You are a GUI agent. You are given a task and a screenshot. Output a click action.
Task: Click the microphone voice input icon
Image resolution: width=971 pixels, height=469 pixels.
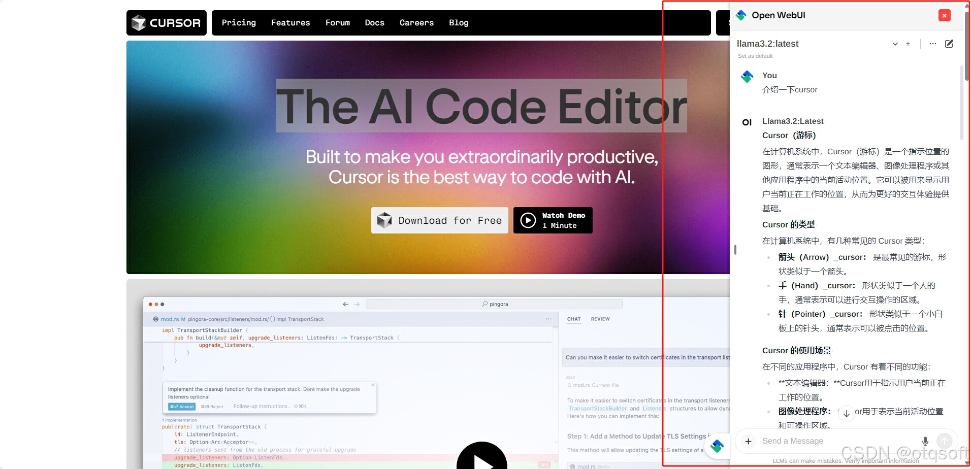925,441
